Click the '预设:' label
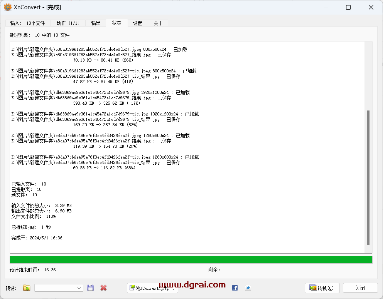 click(11, 288)
